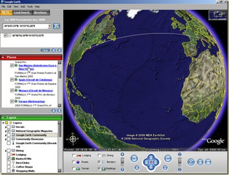Open the Spain Circuit de Catalunya link

coord(35,80)
